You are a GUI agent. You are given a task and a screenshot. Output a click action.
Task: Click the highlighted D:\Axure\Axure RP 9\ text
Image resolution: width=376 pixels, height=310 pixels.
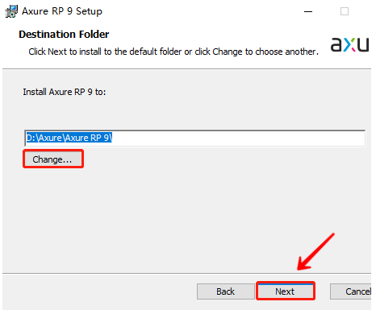[x=69, y=138]
